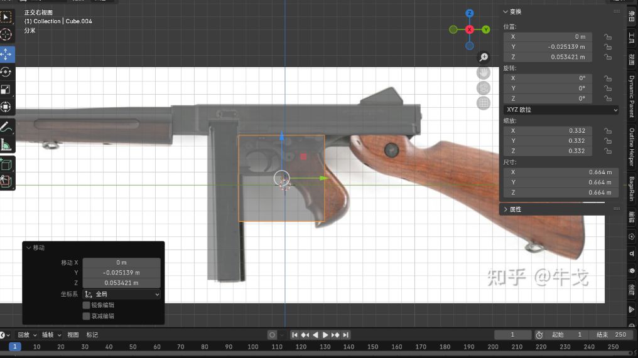Toggle the use preview range clock icon
This screenshot has width=638, height=358.
tap(539, 335)
